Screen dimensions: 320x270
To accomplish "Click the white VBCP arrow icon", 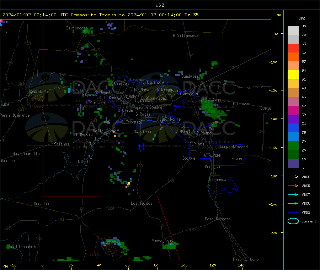I will coord(293,177).
